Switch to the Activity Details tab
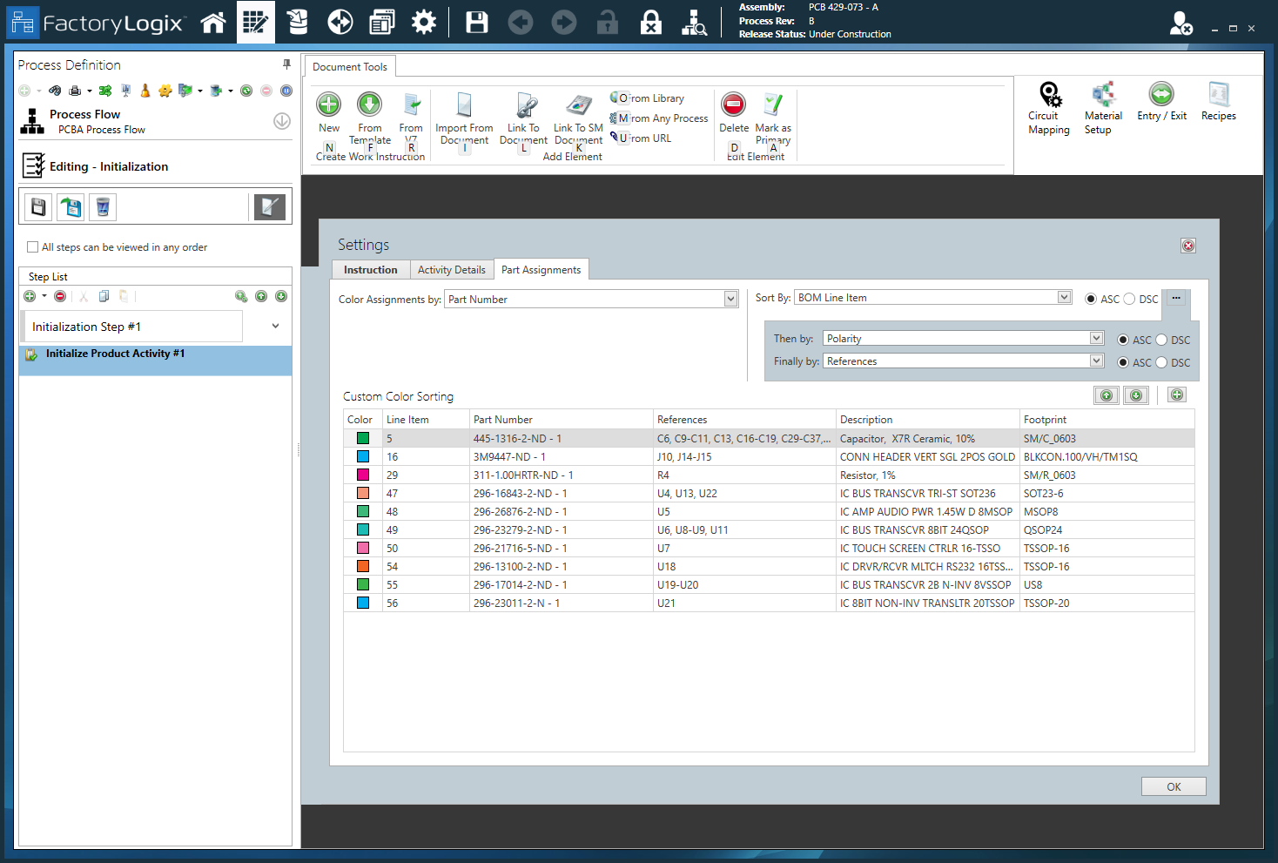The image size is (1278, 863). pos(452,269)
